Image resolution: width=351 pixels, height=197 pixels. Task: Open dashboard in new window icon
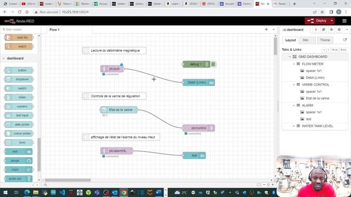345,40
